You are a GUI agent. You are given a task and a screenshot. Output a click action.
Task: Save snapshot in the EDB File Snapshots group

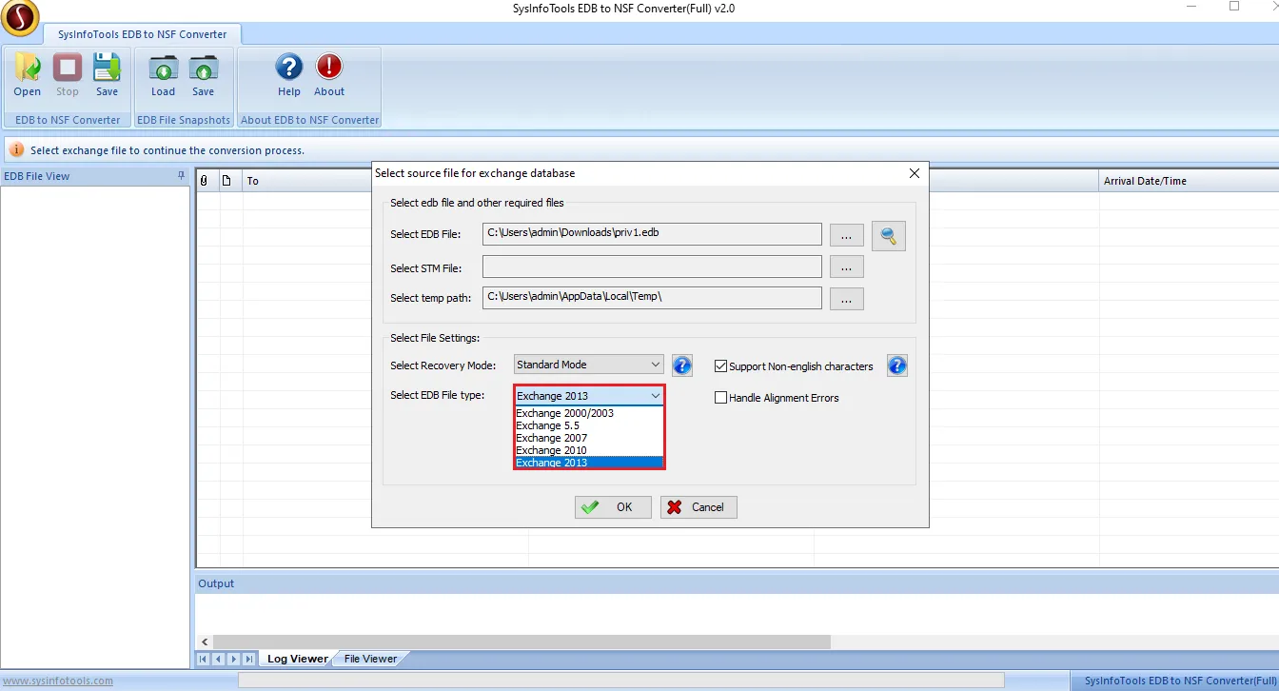click(x=203, y=69)
